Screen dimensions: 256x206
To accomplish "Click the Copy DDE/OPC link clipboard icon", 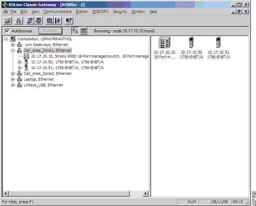I will [x=49, y=21].
